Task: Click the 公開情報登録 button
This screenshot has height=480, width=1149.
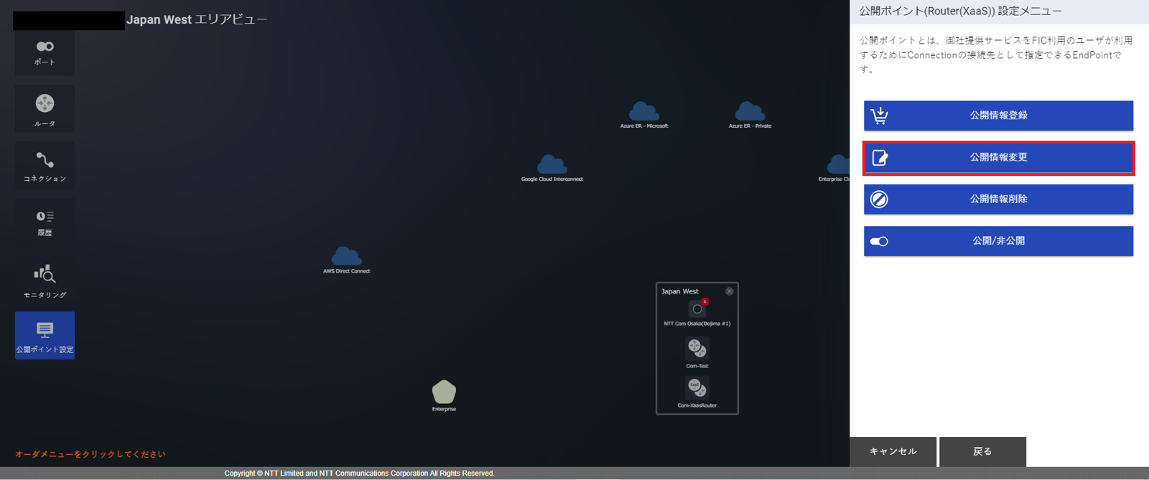Action: 998,116
